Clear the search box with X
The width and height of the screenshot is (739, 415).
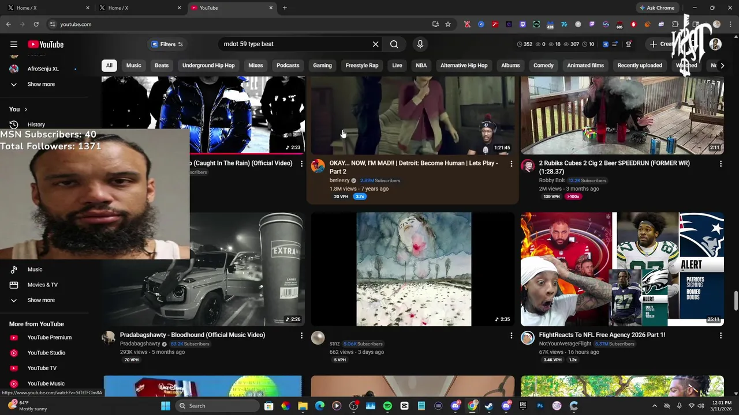click(375, 44)
